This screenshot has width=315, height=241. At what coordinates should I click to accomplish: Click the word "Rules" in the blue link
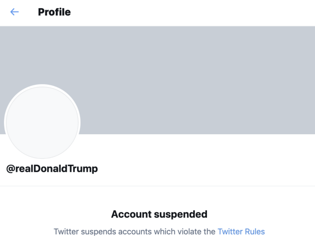pos(255,232)
